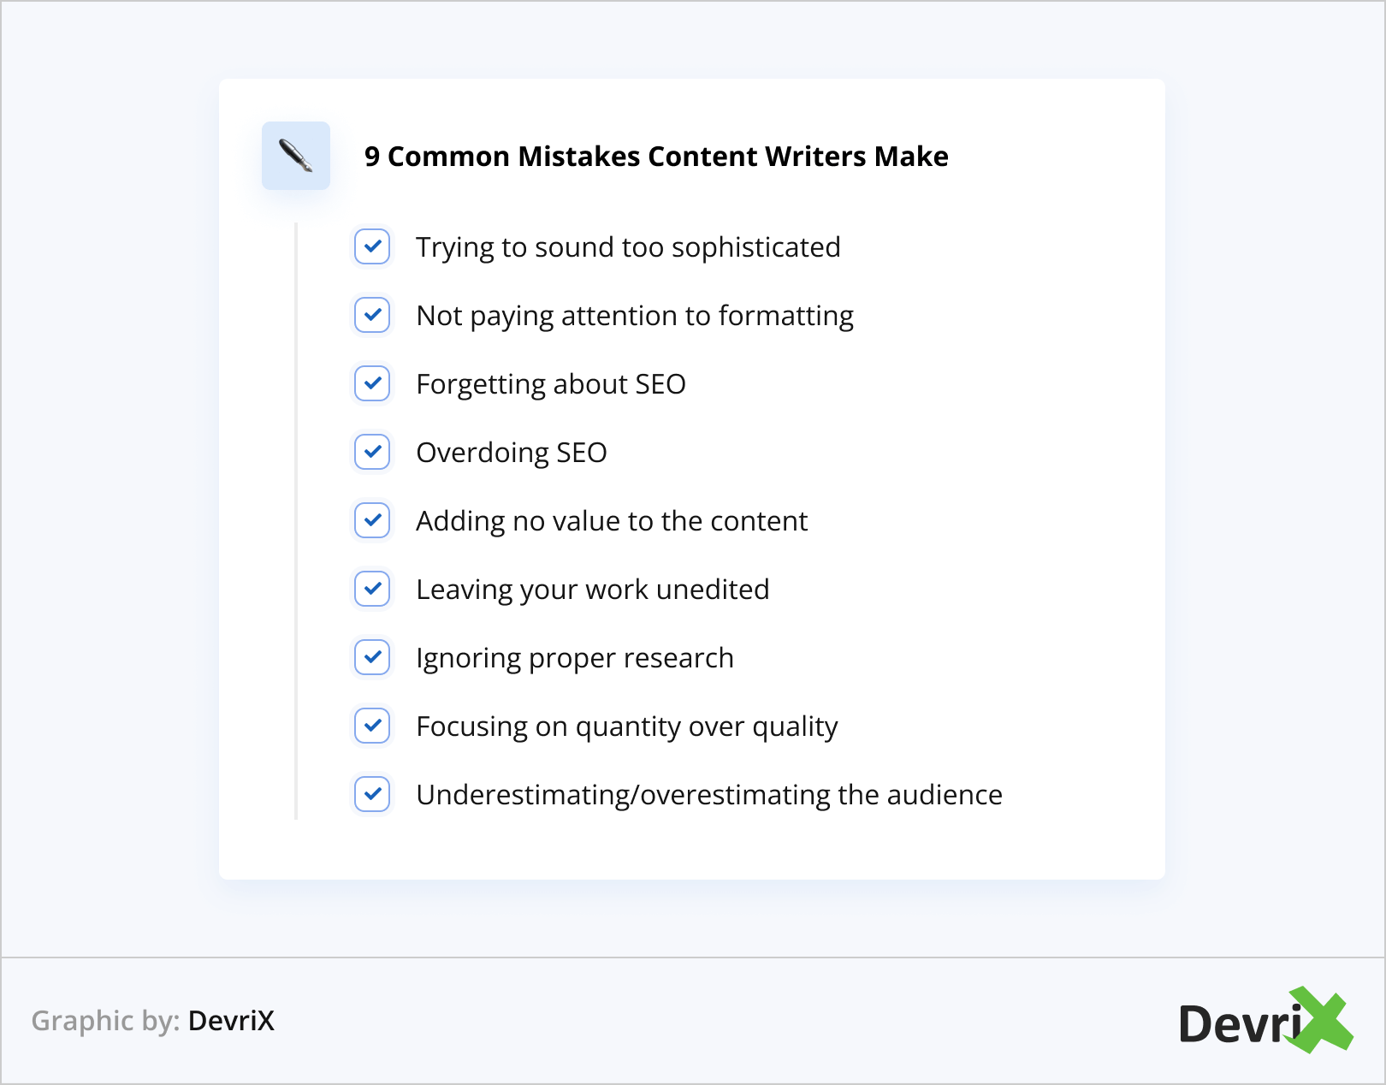Screen dimensions: 1386x1085
Task: Click 'Leaving your work unedited' text
Action: pyautogui.click(x=593, y=590)
